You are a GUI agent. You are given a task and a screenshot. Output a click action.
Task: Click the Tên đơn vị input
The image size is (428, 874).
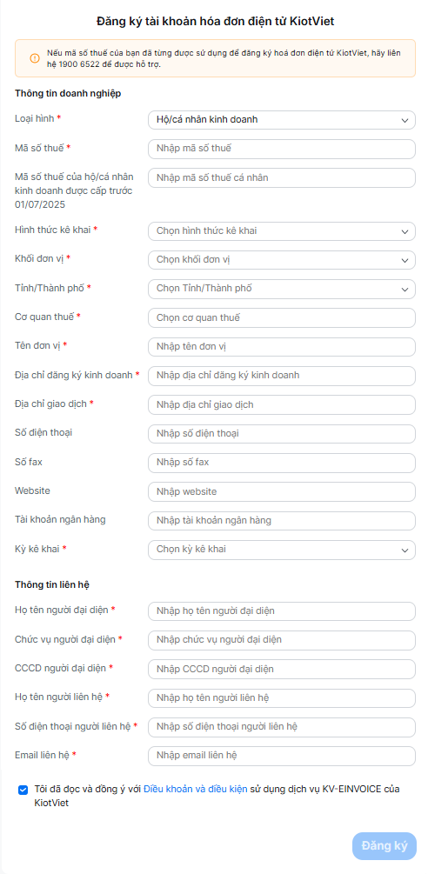282,347
